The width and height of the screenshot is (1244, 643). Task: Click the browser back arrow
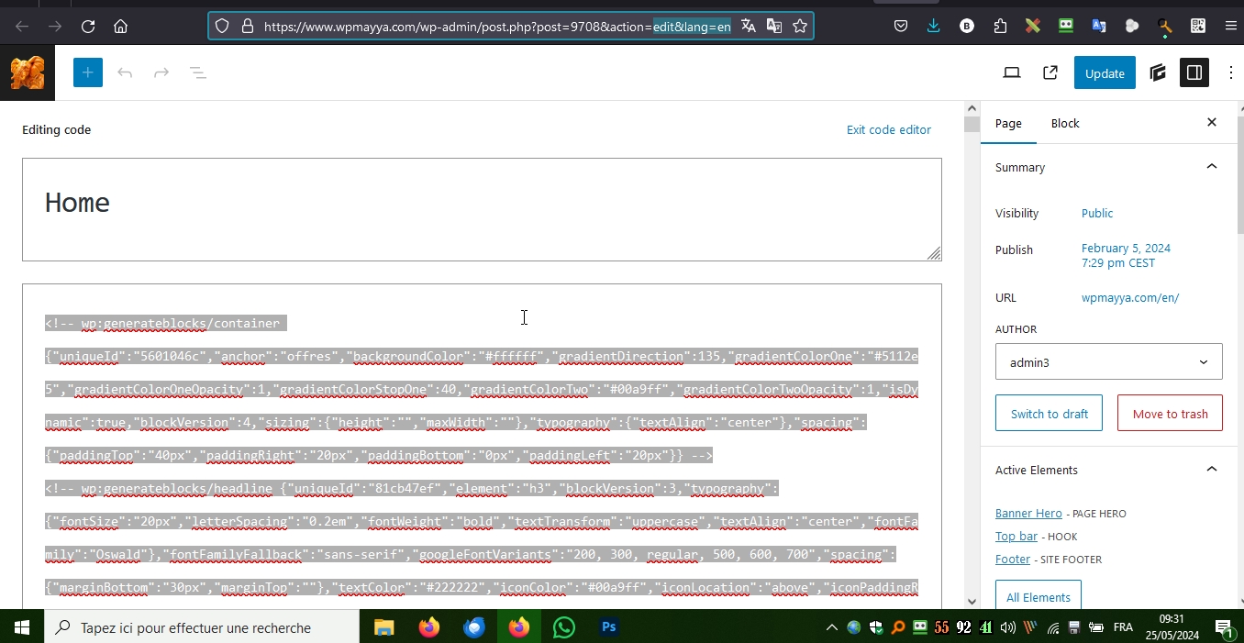(22, 27)
